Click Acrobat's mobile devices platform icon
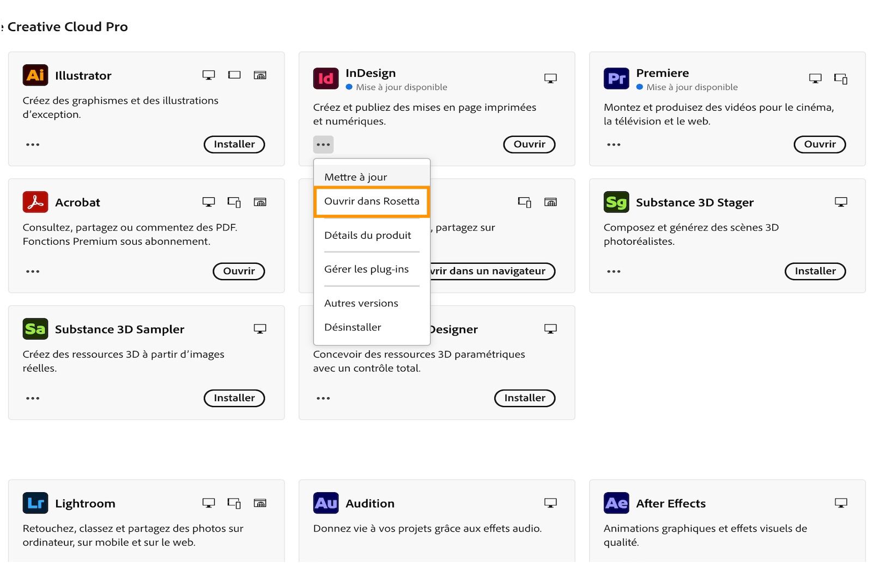This screenshot has width=872, height=563. (234, 202)
